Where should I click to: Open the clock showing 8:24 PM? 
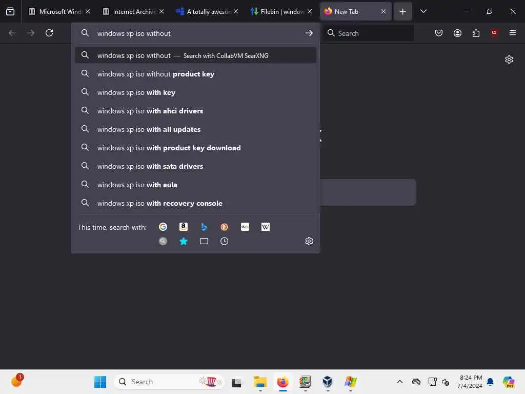click(x=470, y=382)
